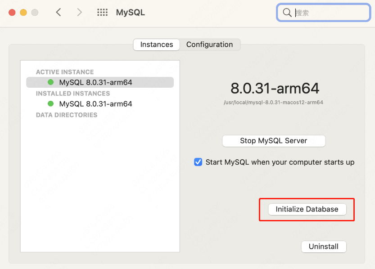Minimize the MySQL preferences window

pyautogui.click(x=23, y=13)
